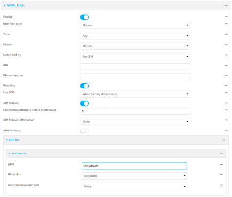The height and width of the screenshot is (197, 232).
Task: Open the dash menu icon for Roaming row
Action: tap(226, 85)
